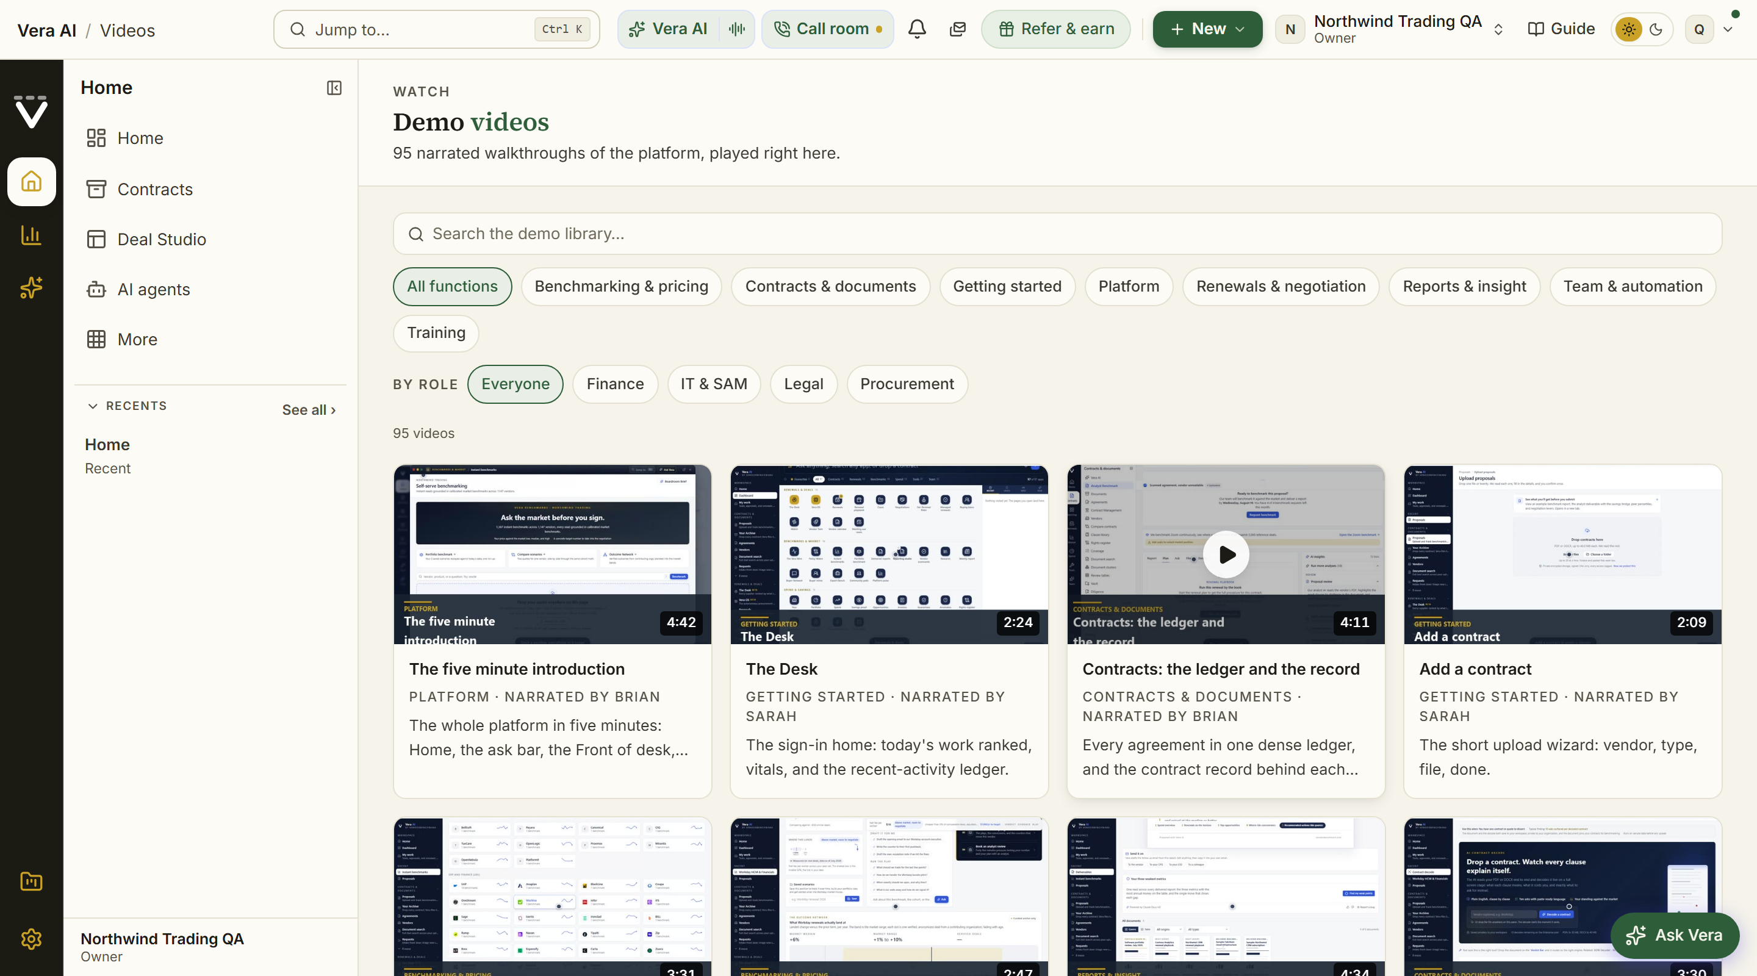Filter videos by Platform chip

(1129, 287)
